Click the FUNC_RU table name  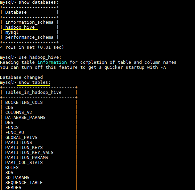(15, 133)
